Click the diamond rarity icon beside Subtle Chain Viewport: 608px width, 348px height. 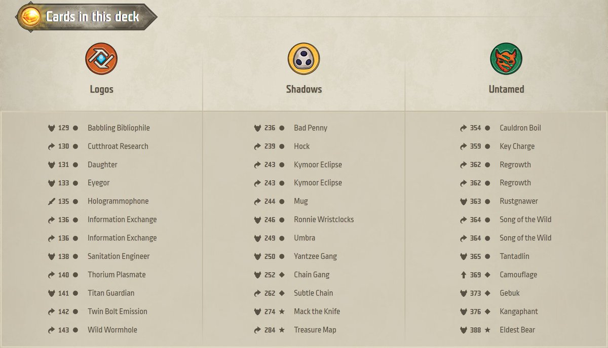pyautogui.click(x=282, y=293)
